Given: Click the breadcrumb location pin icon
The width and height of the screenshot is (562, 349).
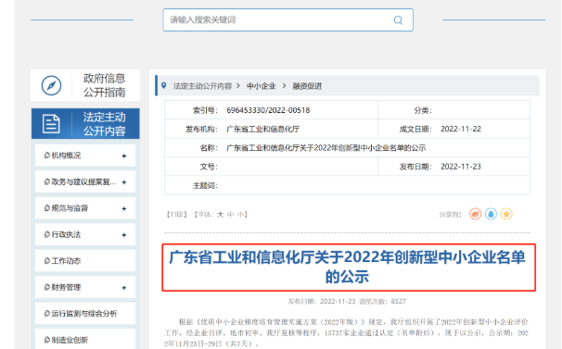Looking at the screenshot, I should click(x=164, y=85).
